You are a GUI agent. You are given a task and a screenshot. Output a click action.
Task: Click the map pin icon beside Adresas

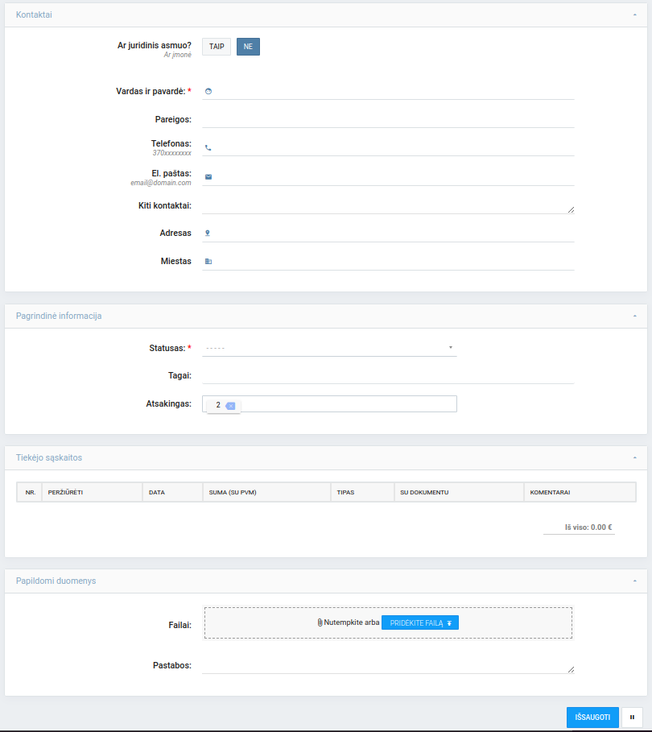tap(208, 233)
